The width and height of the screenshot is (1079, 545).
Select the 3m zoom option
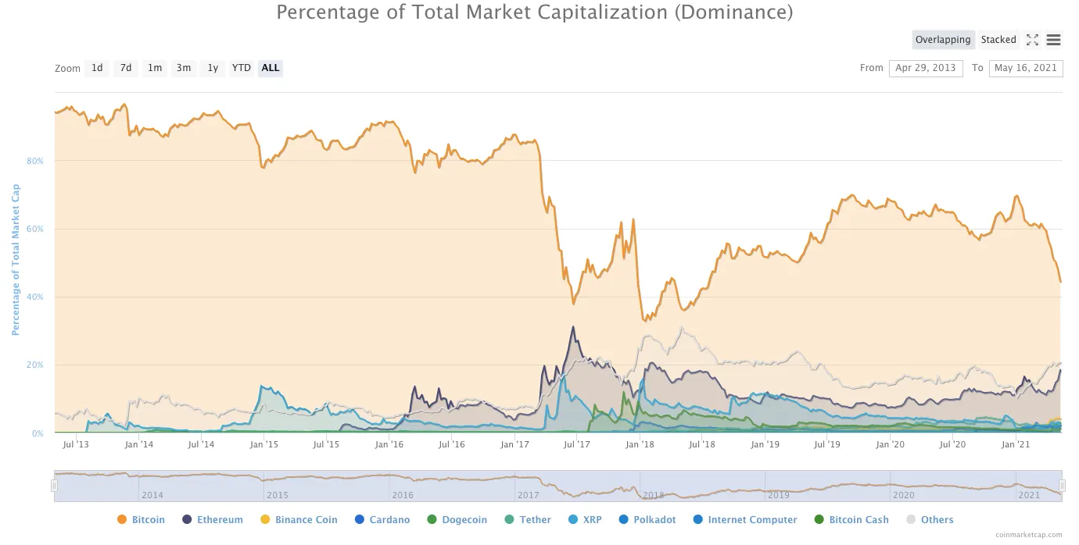(184, 68)
